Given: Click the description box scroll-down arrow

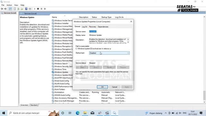Looking at the screenshot, I should (x=128, y=42).
